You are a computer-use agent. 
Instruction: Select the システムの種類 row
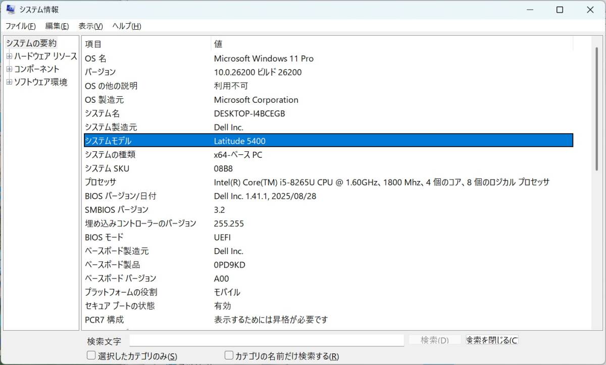coord(328,155)
